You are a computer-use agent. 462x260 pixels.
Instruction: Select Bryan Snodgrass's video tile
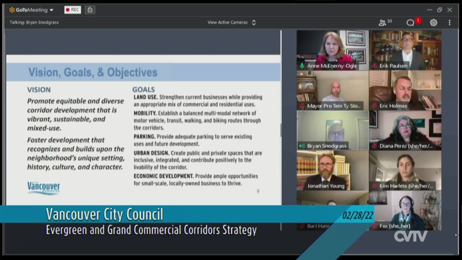point(333,131)
